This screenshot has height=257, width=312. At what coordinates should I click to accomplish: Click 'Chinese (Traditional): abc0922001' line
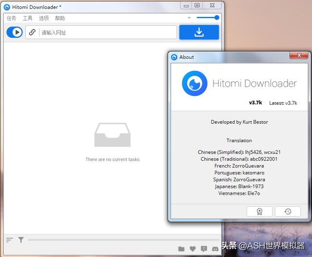[239, 159]
